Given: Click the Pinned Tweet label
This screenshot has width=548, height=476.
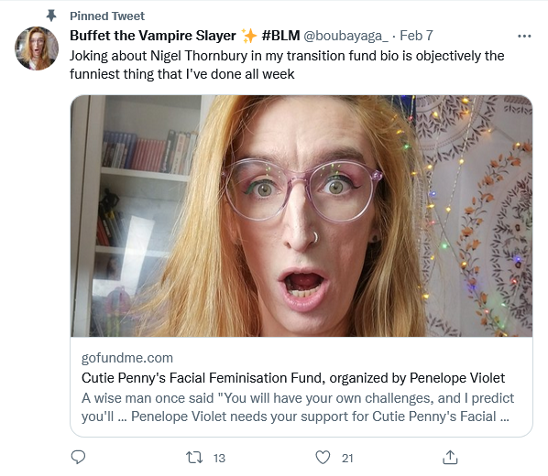Looking at the screenshot, I should (x=107, y=16).
